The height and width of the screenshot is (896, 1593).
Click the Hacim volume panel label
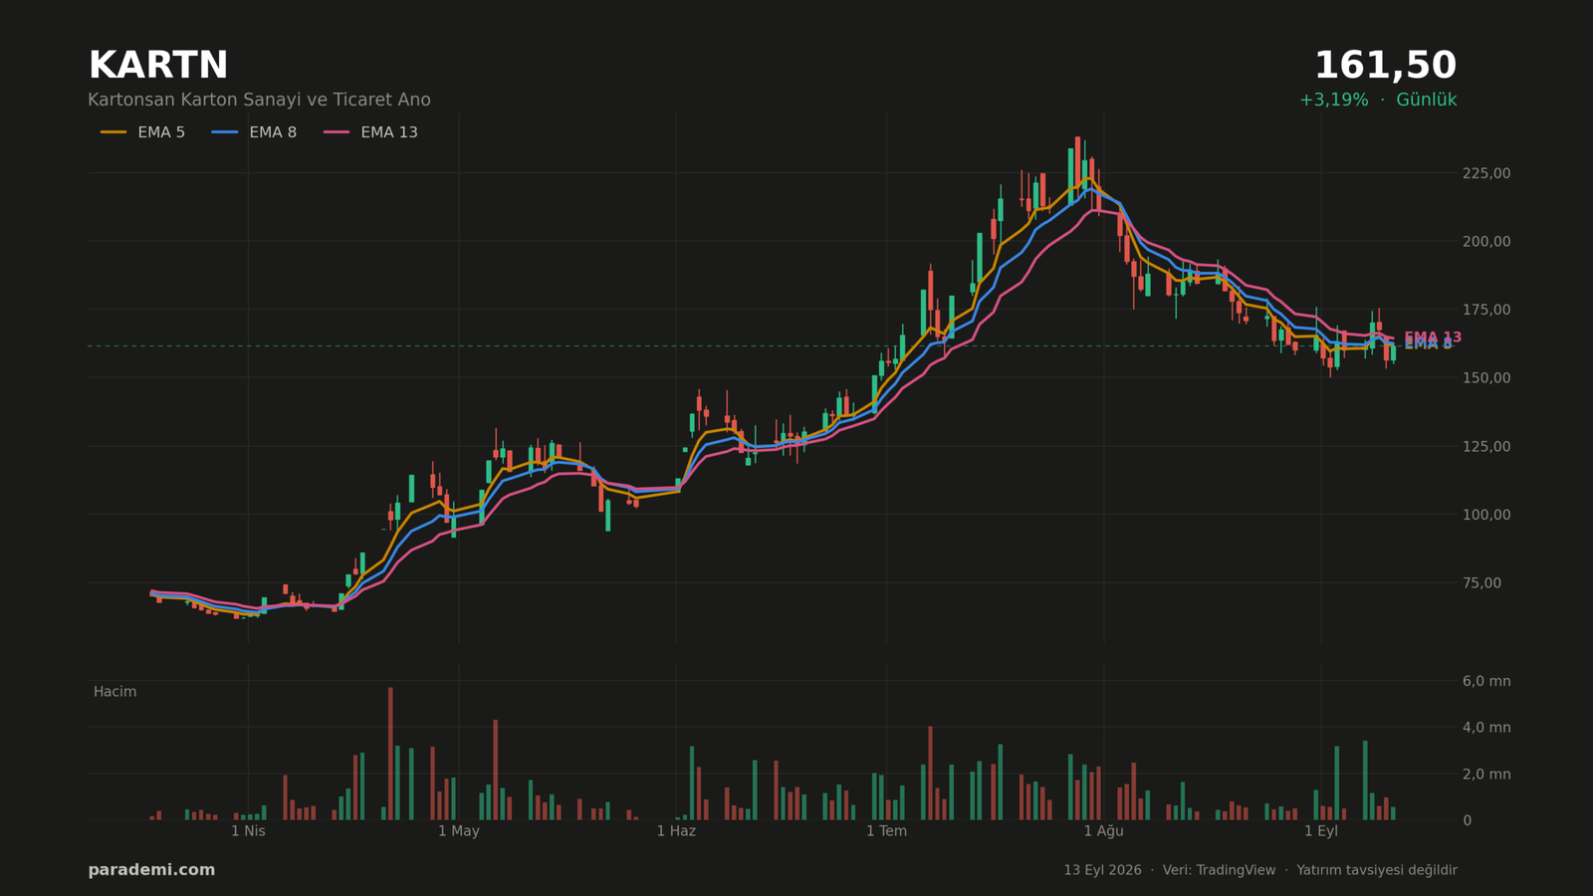[114, 692]
